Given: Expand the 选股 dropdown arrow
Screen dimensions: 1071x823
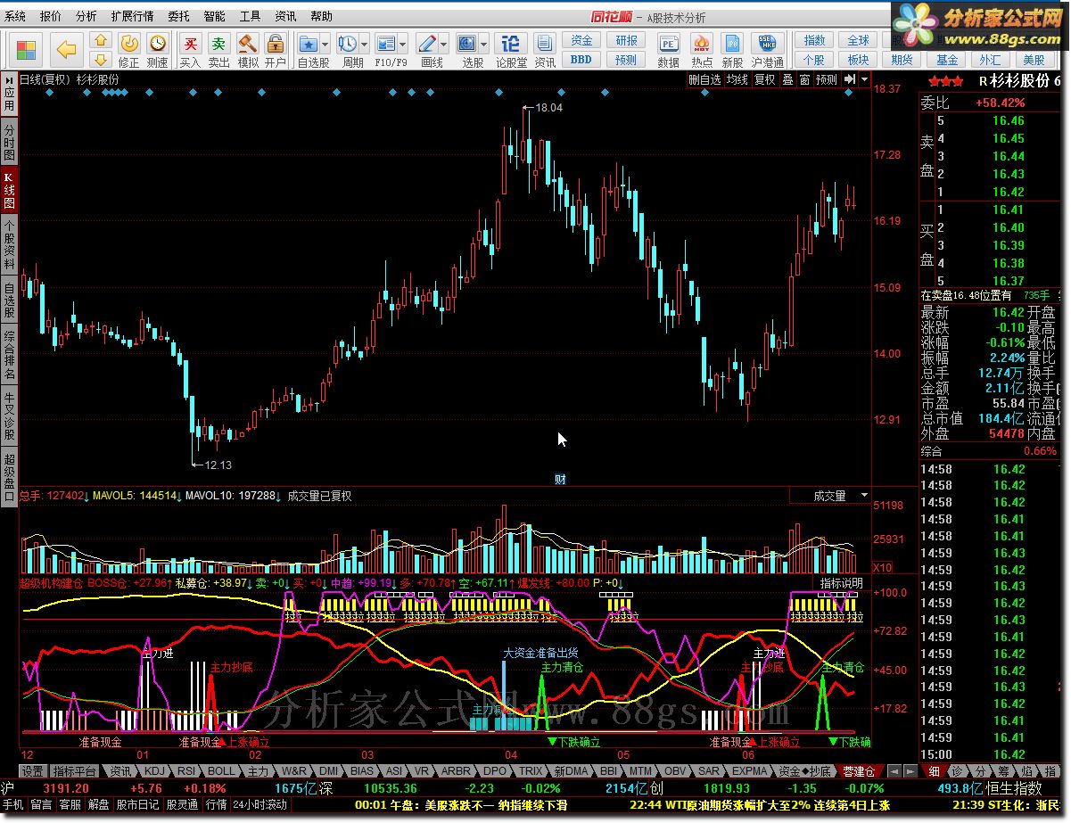Looking at the screenshot, I should [x=484, y=43].
